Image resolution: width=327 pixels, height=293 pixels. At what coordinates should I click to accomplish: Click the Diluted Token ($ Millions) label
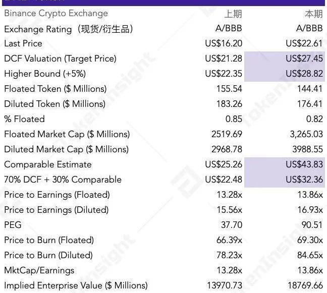click(x=54, y=104)
